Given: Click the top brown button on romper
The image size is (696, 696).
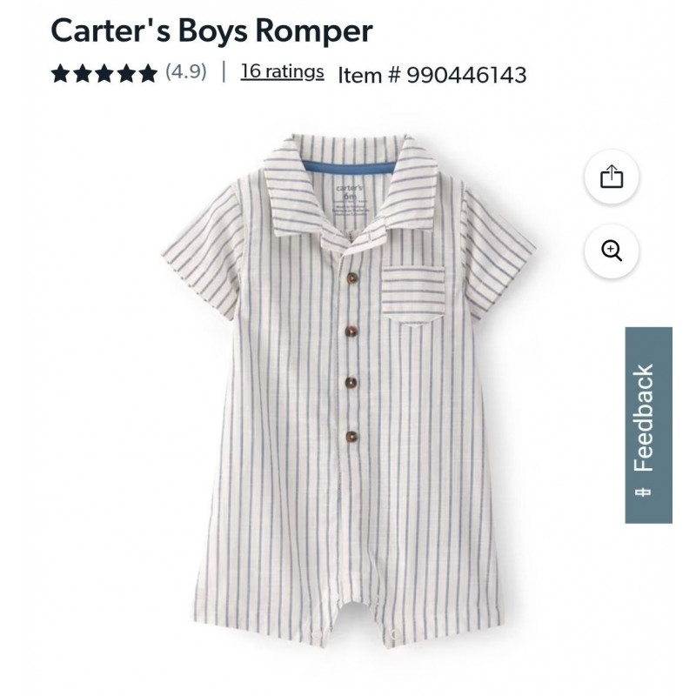Looking at the screenshot, I should [x=351, y=278].
